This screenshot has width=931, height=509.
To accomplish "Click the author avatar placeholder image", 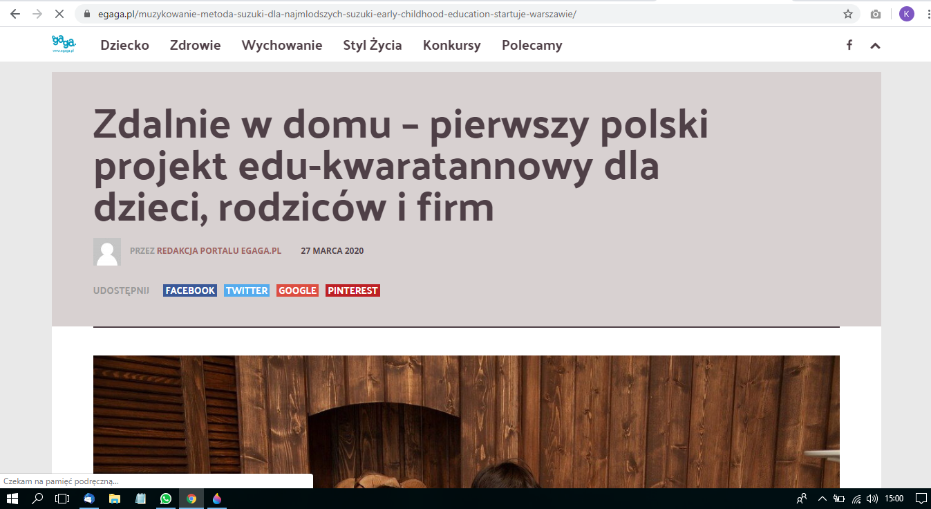I will tap(106, 252).
